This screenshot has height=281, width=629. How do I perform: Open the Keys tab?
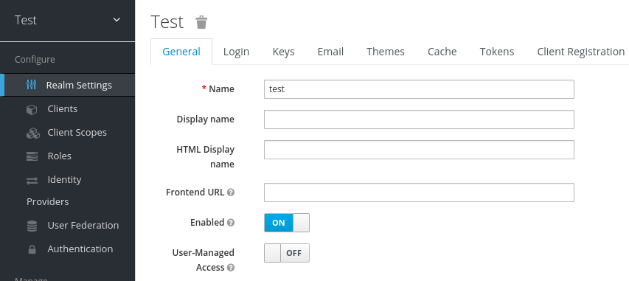[x=284, y=52]
